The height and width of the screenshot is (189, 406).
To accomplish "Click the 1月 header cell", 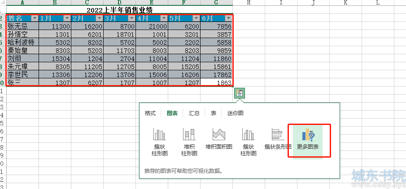I will click(55, 18).
